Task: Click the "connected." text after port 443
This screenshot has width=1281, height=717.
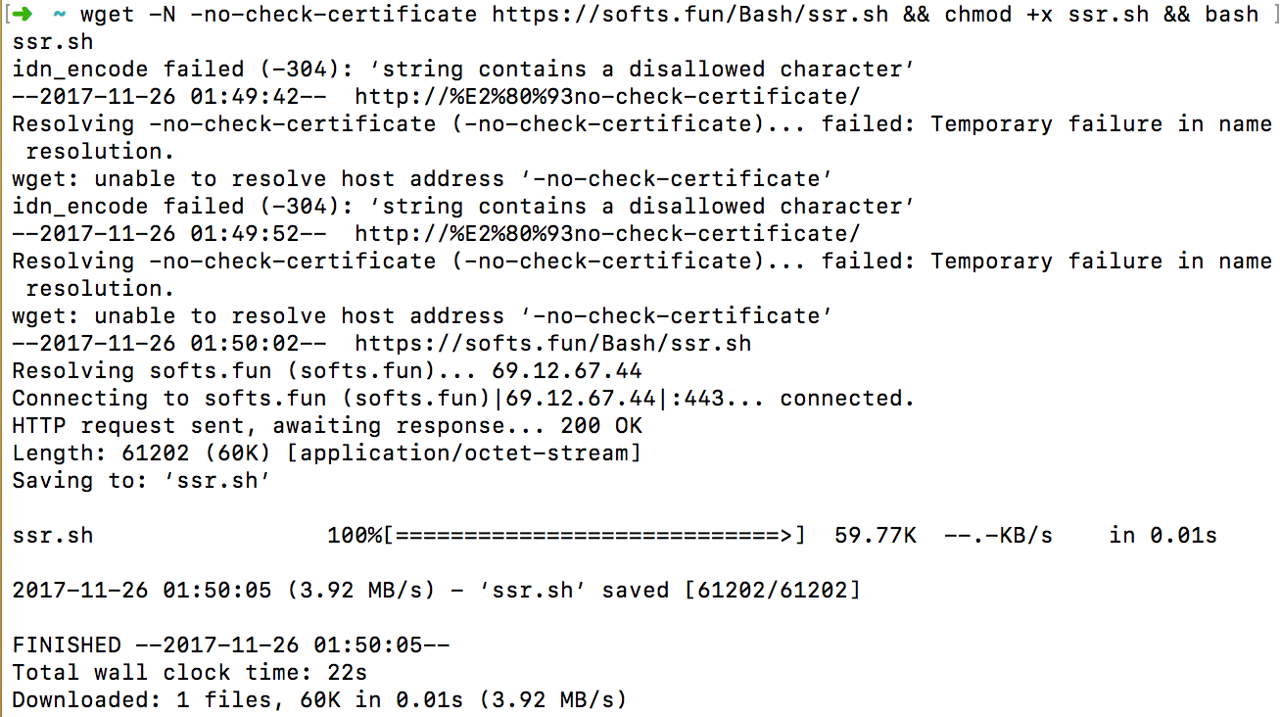Action: [x=846, y=399]
